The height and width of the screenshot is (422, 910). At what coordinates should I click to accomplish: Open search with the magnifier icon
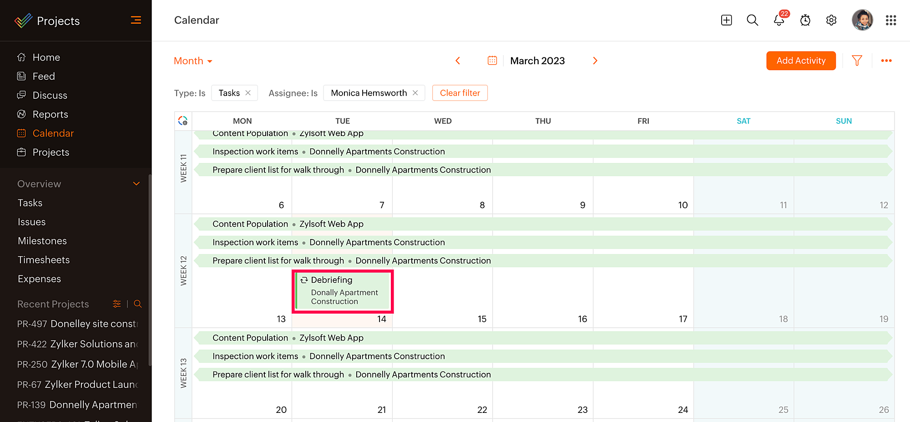(x=752, y=20)
